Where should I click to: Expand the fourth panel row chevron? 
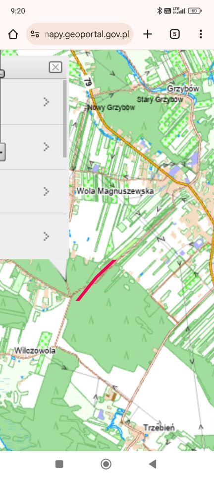click(x=46, y=237)
